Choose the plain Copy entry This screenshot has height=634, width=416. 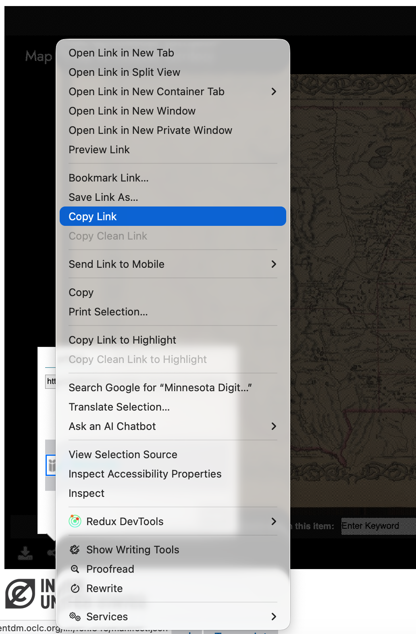173,292
